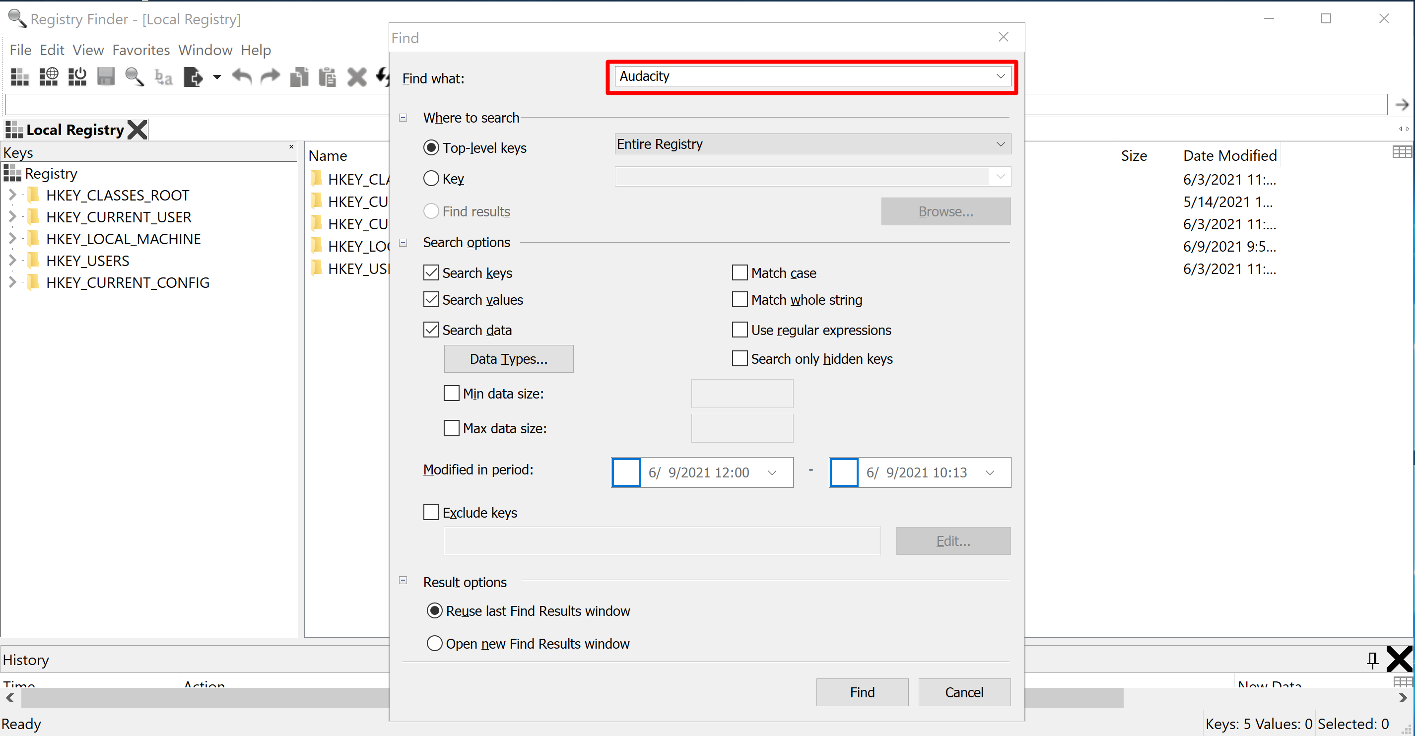1415x736 pixels.
Task: Click the magnifying glass Find icon
Action: [134, 77]
